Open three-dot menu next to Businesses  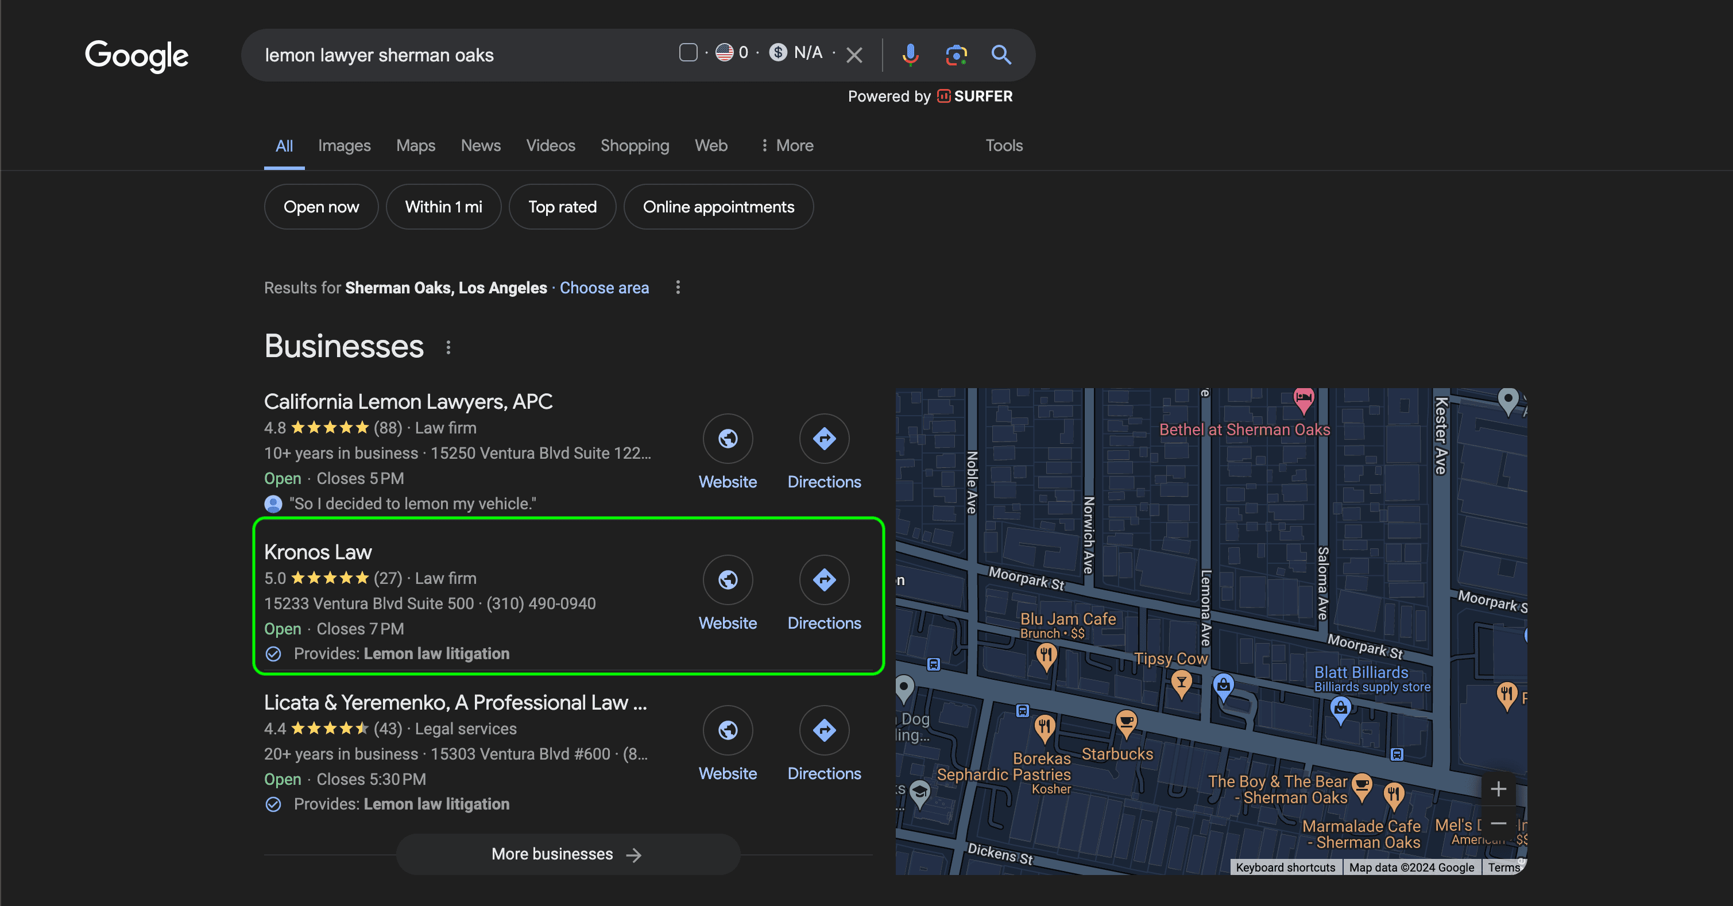coord(448,347)
